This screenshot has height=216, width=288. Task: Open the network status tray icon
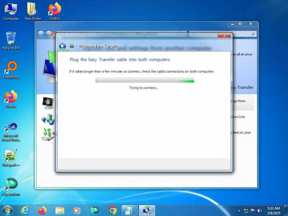(x=246, y=211)
